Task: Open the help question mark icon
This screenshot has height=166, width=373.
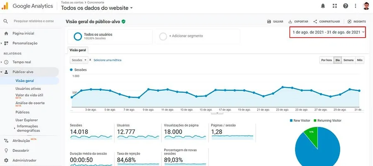Action: (345, 6)
